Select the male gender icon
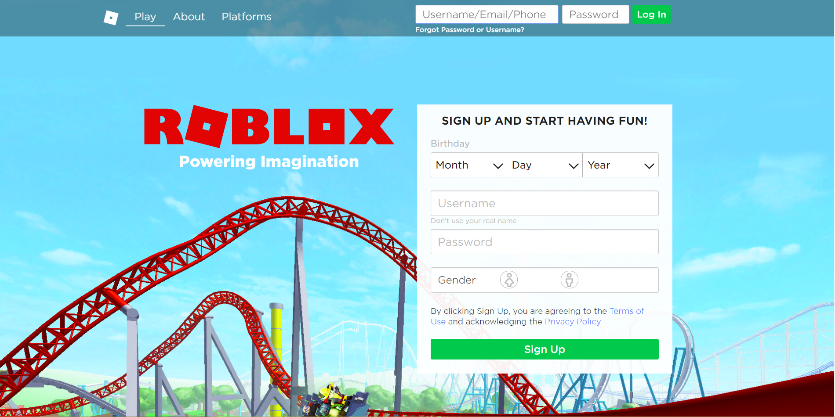The image size is (835, 417). click(x=569, y=280)
